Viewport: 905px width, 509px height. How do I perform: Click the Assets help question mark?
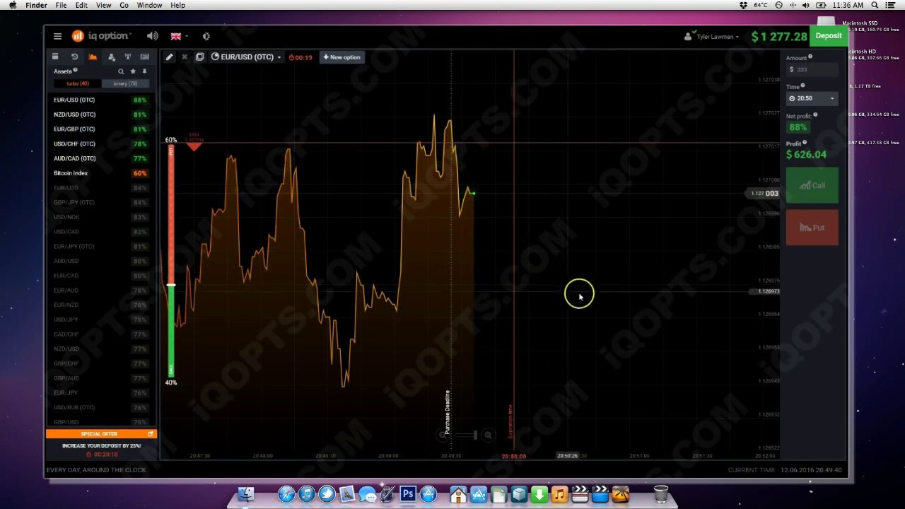click(x=76, y=70)
